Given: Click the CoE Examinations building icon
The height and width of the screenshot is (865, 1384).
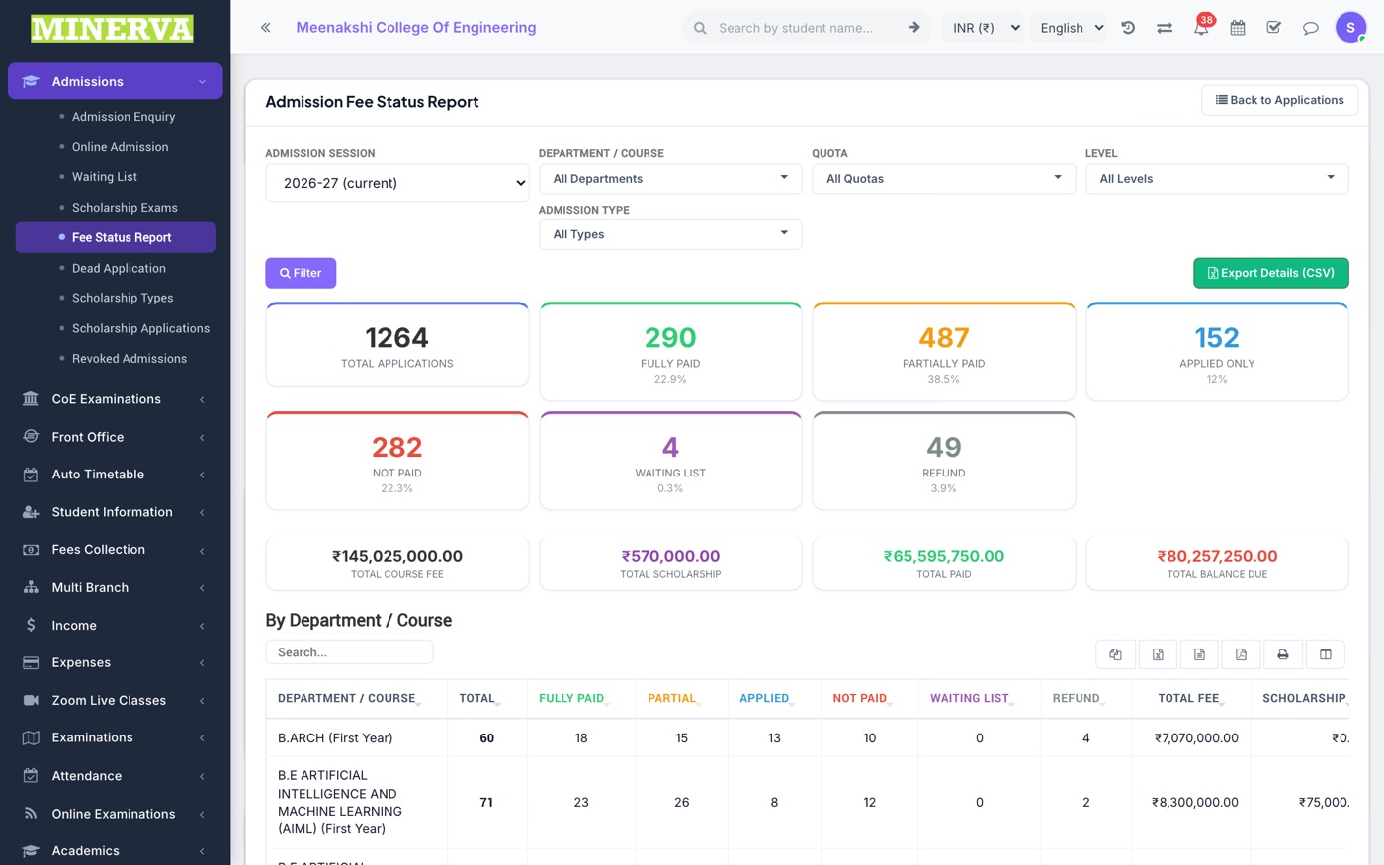Looking at the screenshot, I should click(x=31, y=399).
